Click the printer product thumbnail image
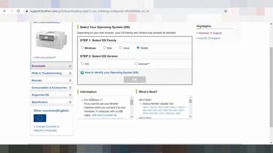273x153 pixels. tap(51, 40)
